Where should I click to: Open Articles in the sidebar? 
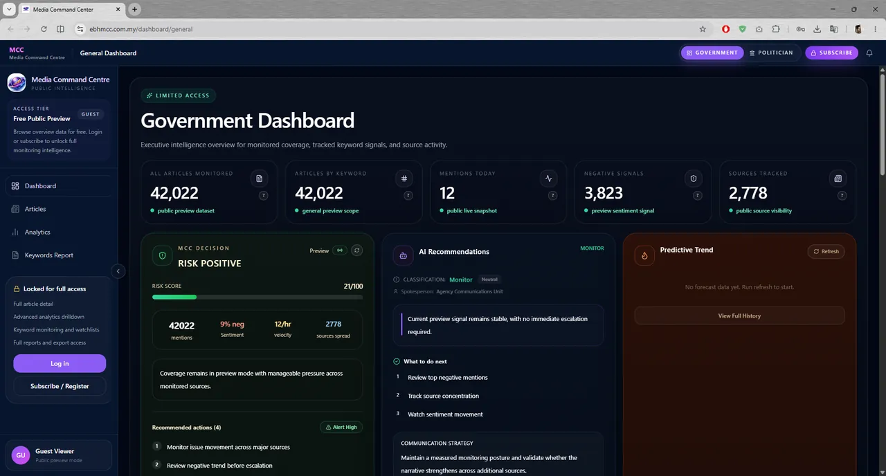58,209
